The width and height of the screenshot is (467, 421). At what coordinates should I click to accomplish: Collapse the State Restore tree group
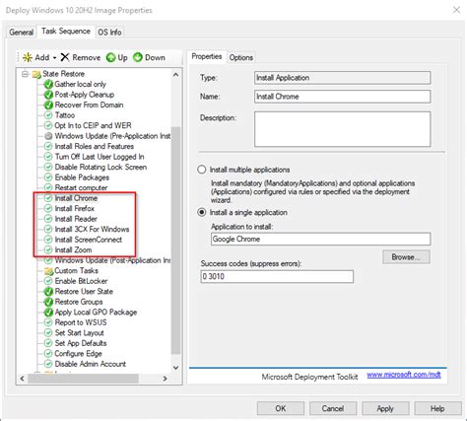pyautogui.click(x=25, y=74)
